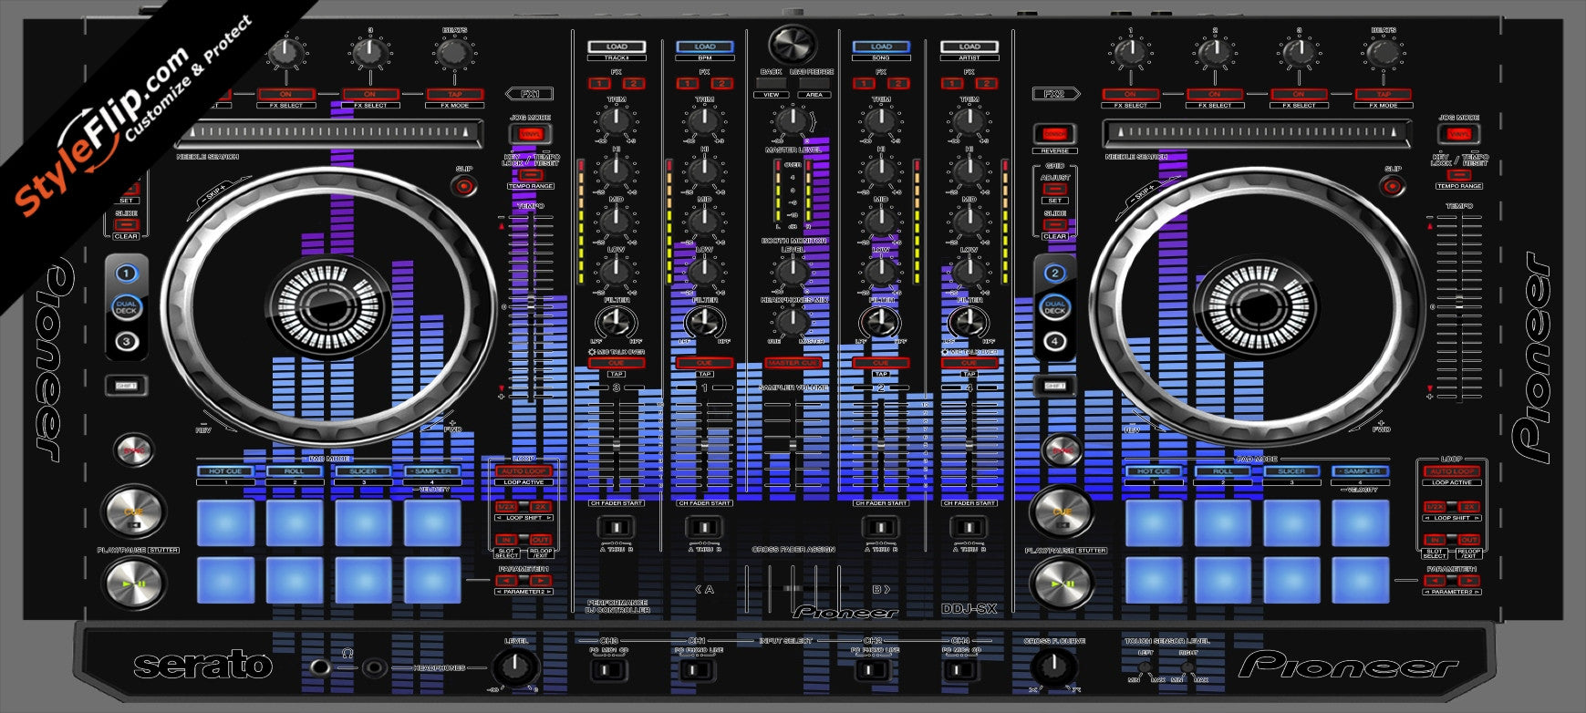This screenshot has height=713, width=1586.
Task: Turn the rotary browse selector knob at top center
Action: point(793,44)
